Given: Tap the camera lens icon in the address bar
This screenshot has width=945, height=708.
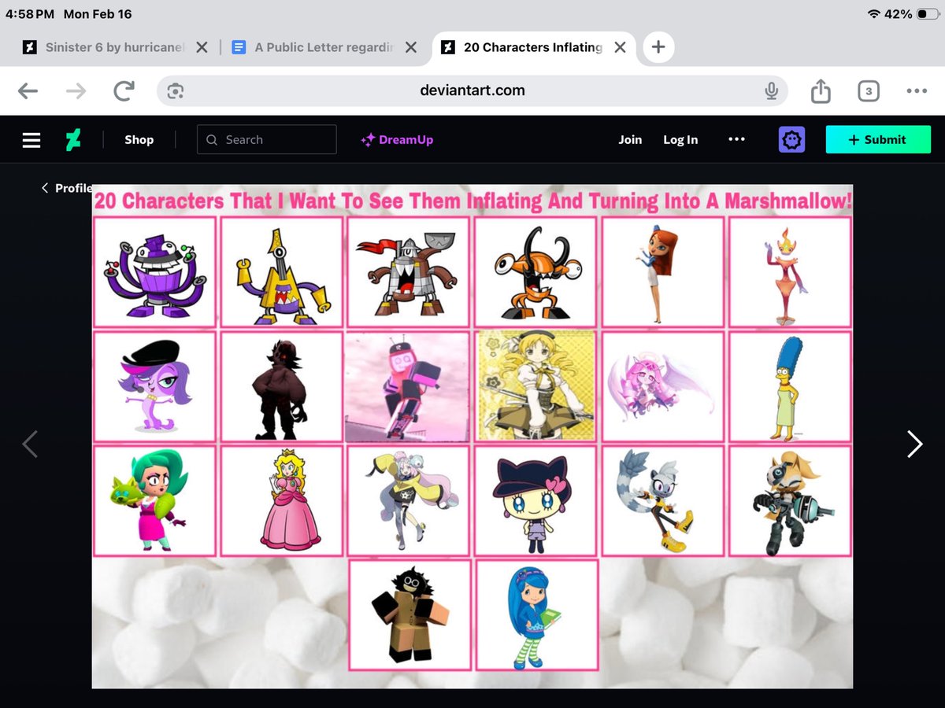Looking at the screenshot, I should 175,91.
